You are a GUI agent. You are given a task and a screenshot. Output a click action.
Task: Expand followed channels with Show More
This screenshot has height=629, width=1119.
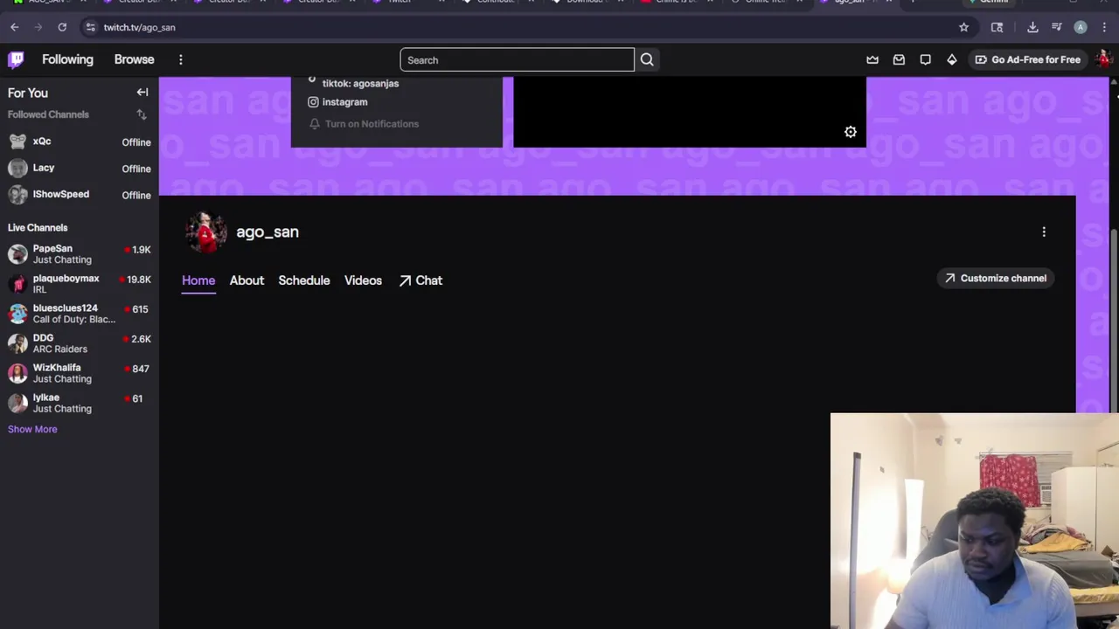pos(32,429)
